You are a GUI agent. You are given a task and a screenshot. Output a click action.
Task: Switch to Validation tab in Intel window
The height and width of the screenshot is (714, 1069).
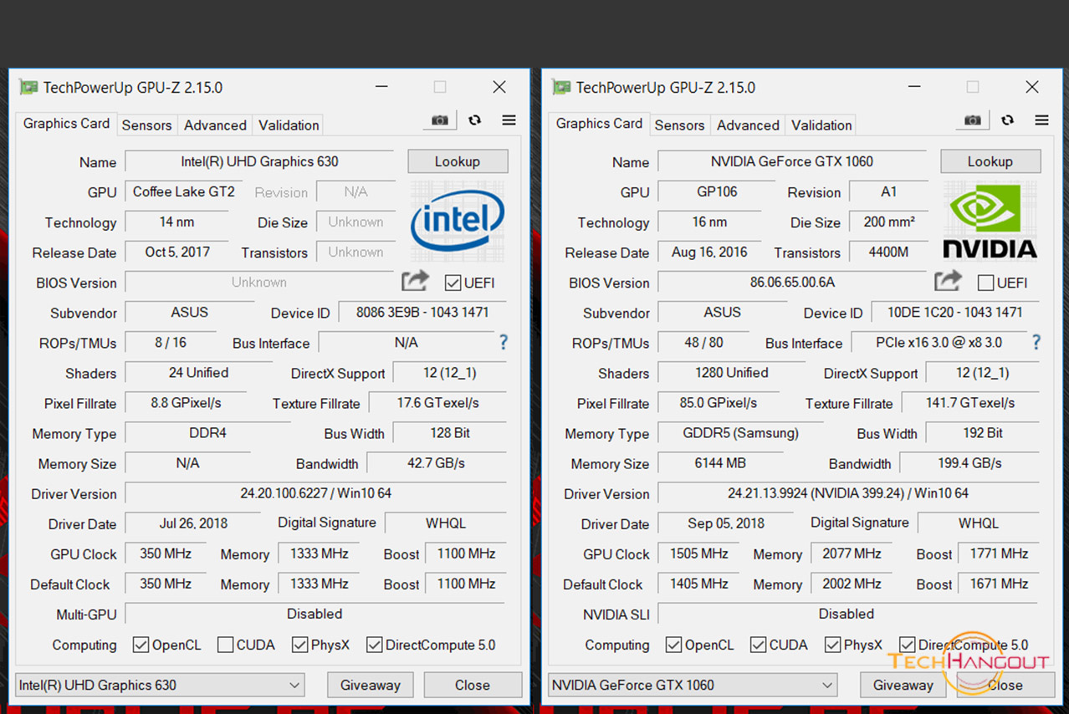[289, 125]
